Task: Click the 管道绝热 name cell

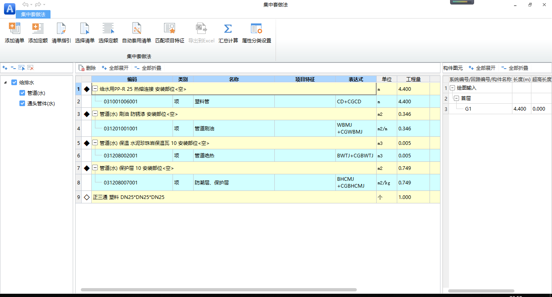Action: coord(234,156)
